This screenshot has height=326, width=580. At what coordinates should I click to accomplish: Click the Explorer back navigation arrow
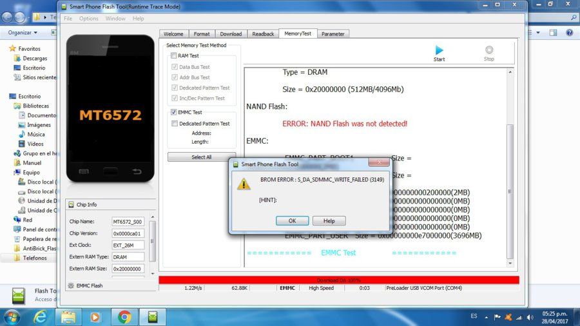tap(7, 17)
